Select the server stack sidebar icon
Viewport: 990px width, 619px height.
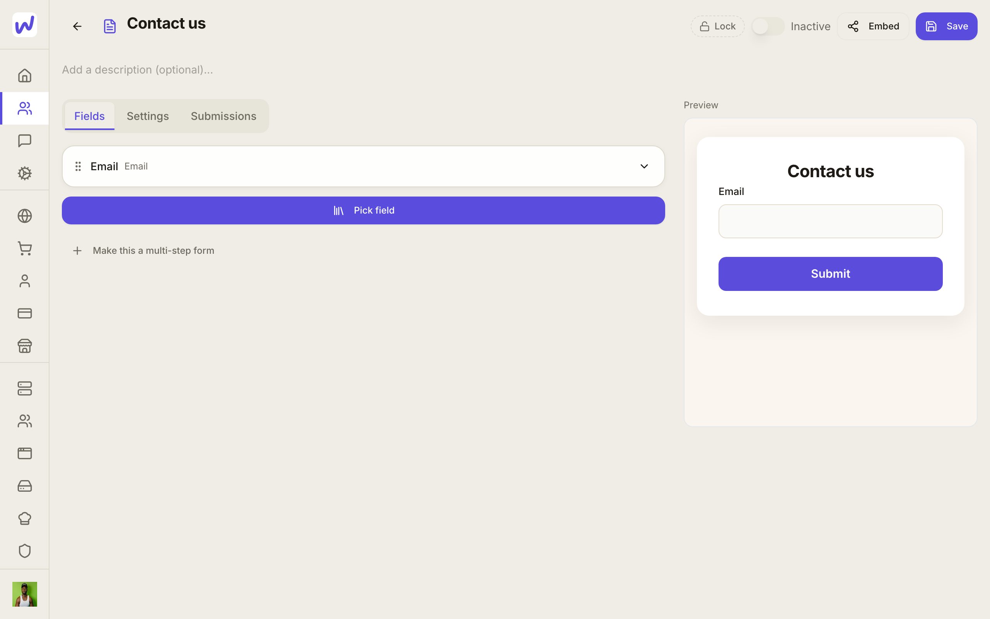click(x=24, y=388)
